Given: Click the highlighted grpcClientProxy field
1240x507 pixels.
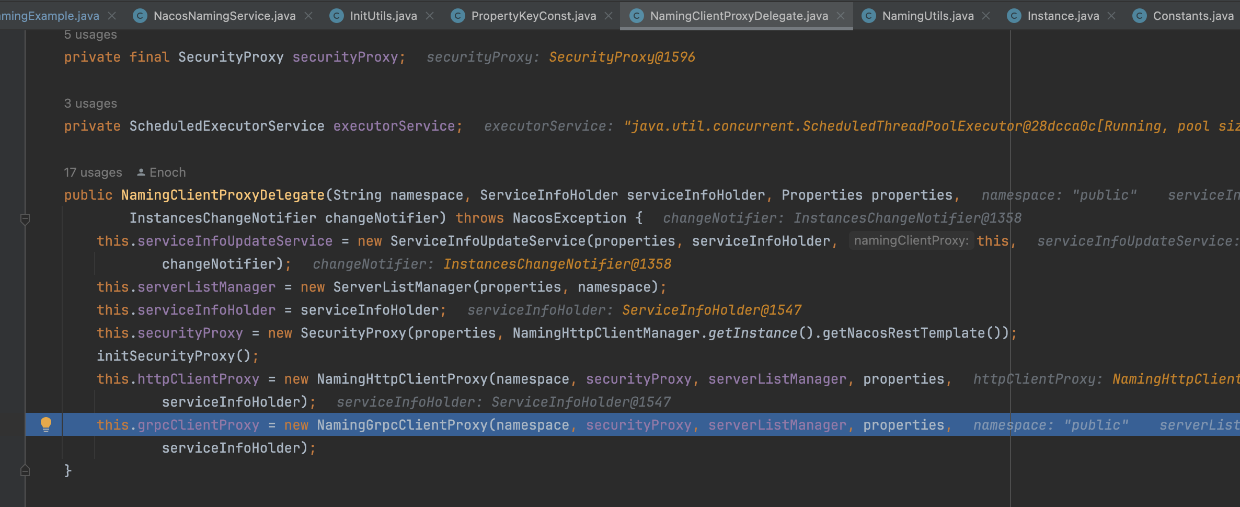Looking at the screenshot, I should pyautogui.click(x=199, y=425).
